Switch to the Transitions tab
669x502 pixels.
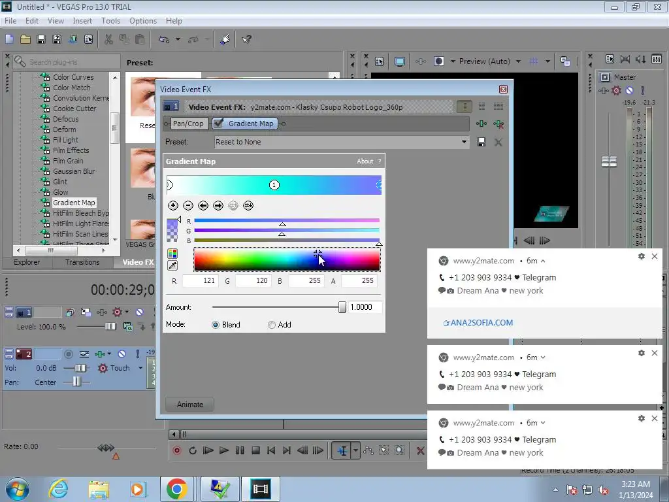click(82, 262)
